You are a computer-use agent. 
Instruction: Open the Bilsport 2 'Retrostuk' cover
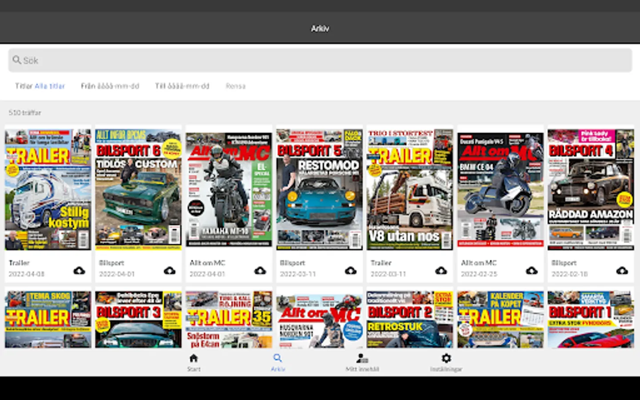[x=410, y=319]
